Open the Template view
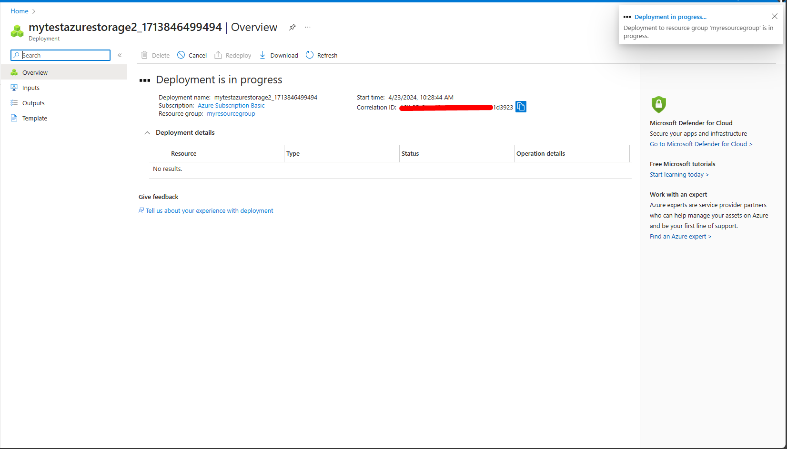 [34, 118]
